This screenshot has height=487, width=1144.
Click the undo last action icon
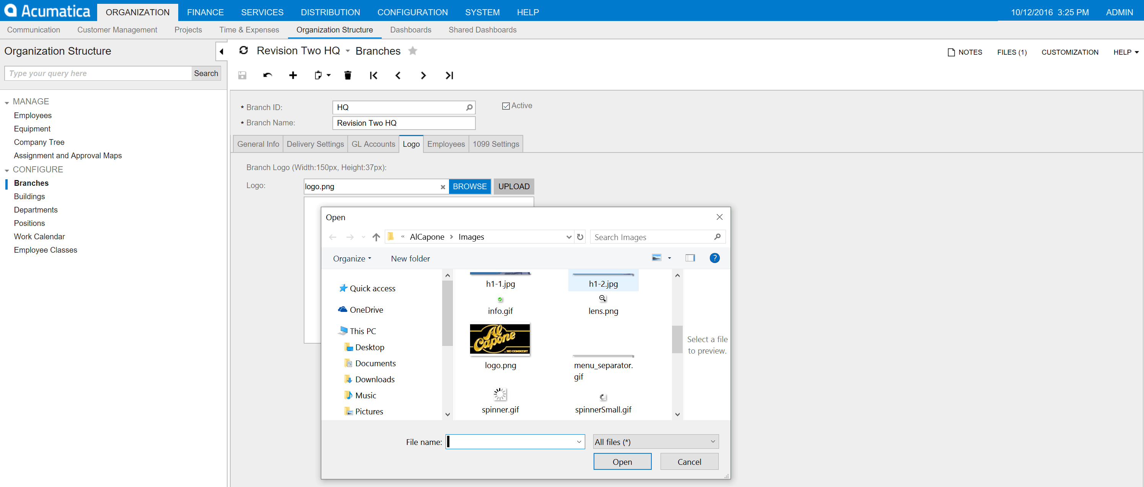pos(266,75)
